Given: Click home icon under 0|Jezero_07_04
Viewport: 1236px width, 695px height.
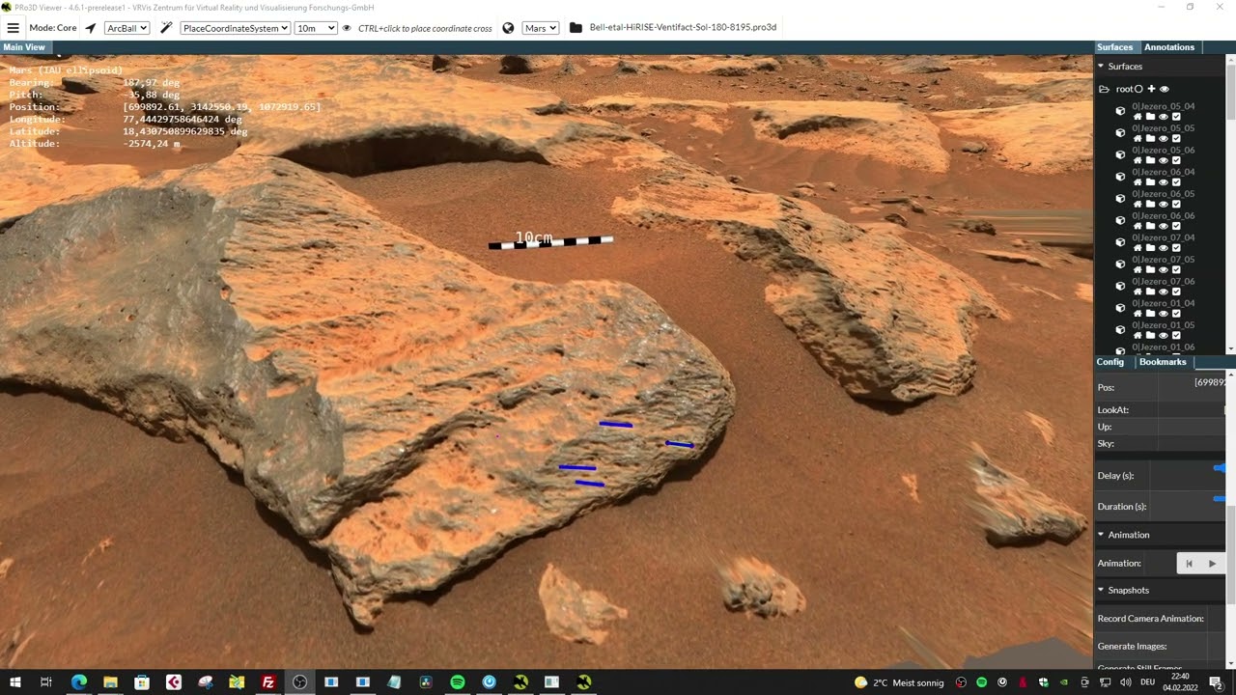Looking at the screenshot, I should [x=1138, y=248].
